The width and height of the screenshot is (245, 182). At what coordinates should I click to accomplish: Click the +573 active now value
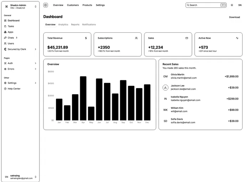click(203, 47)
